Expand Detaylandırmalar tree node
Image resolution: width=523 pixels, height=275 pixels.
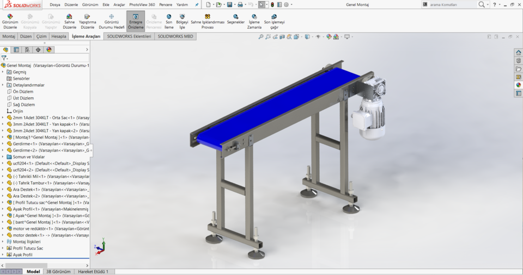point(3,85)
